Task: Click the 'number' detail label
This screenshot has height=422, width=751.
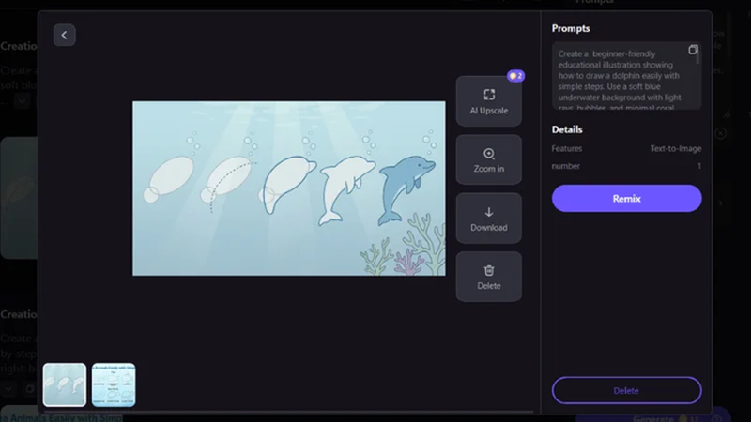Action: click(x=566, y=166)
